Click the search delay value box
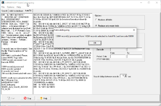Image resolution: width=161 pixels, height=106 pixels. pos(122,76)
